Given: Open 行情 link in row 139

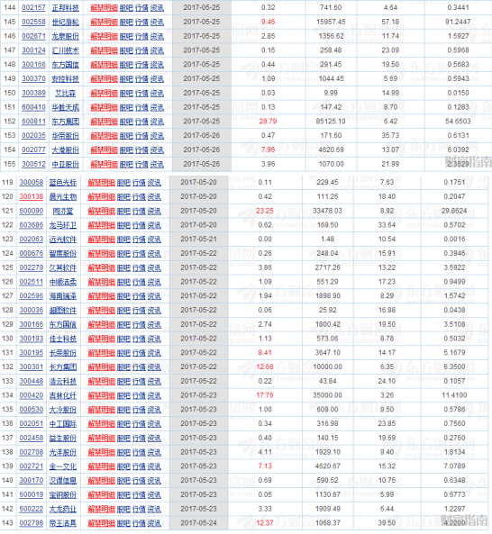Looking at the screenshot, I should point(139,466).
